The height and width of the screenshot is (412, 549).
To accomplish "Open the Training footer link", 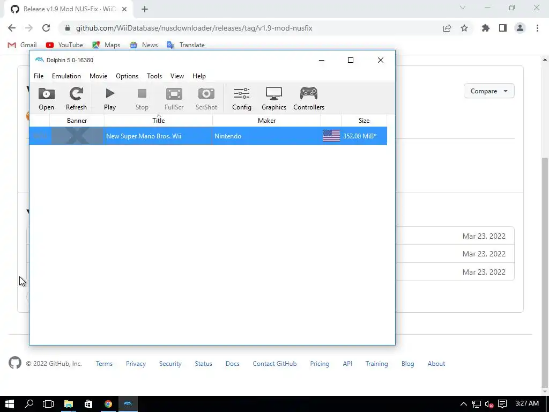I will (377, 364).
